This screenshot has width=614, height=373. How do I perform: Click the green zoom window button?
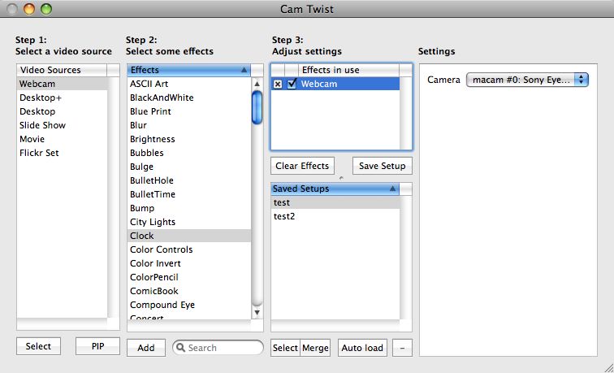[x=45, y=9]
